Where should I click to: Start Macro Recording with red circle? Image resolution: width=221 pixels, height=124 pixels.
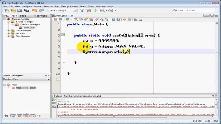(x=124, y=19)
